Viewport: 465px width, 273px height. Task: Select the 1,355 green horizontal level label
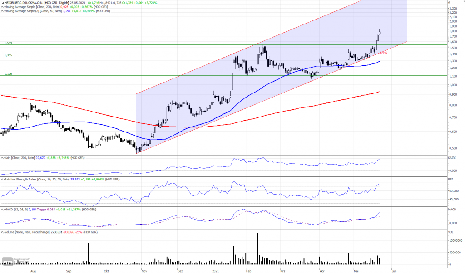8,55
